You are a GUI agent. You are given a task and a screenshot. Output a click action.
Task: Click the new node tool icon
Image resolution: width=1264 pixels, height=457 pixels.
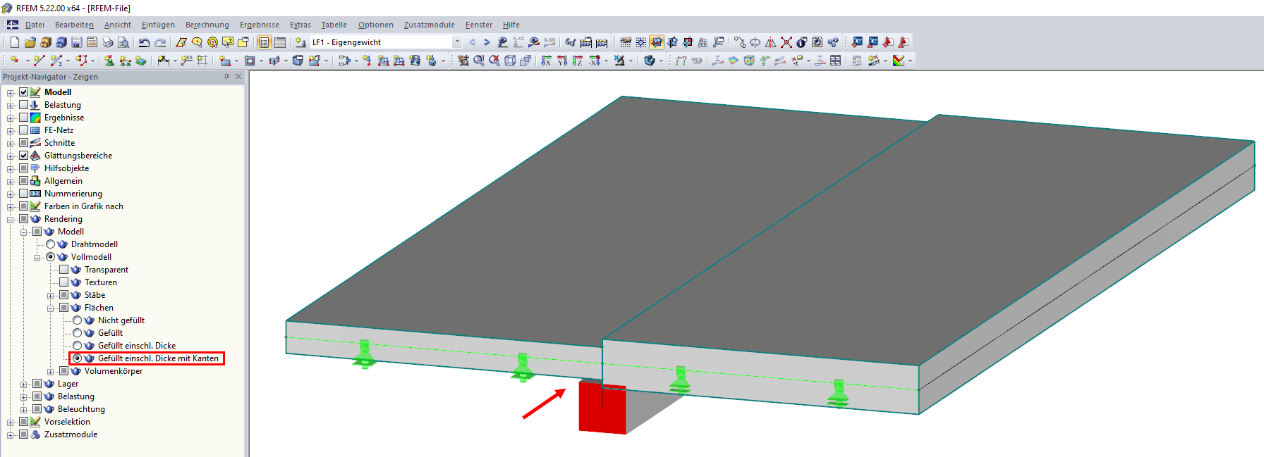click(x=14, y=61)
